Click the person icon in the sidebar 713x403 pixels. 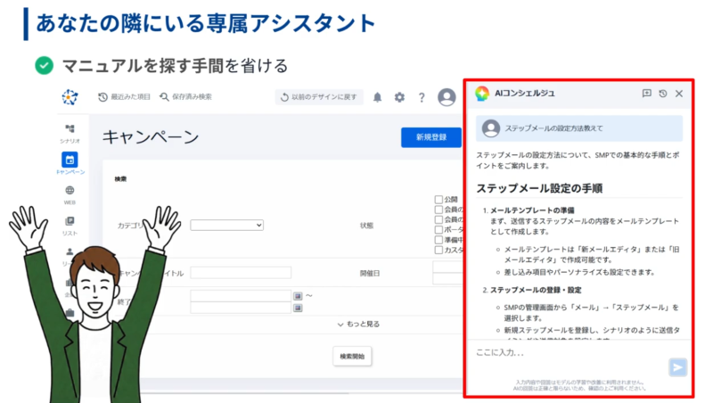pyautogui.click(x=70, y=251)
